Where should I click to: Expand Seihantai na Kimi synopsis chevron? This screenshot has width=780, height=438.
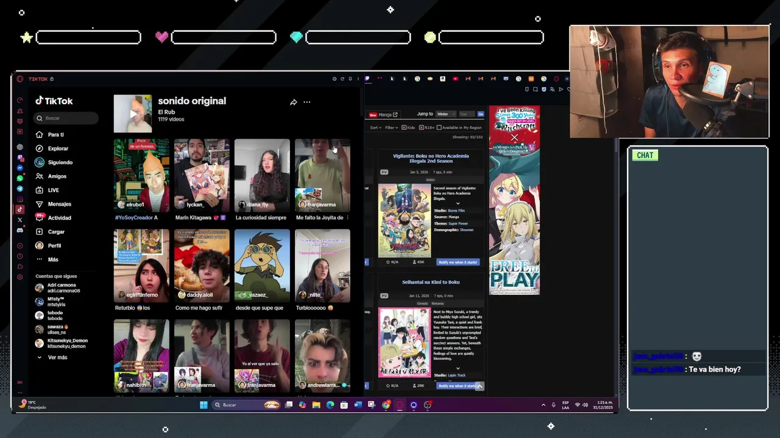coord(458,369)
